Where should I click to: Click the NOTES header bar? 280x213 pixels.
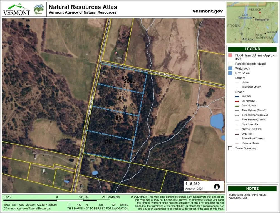point(252,189)
